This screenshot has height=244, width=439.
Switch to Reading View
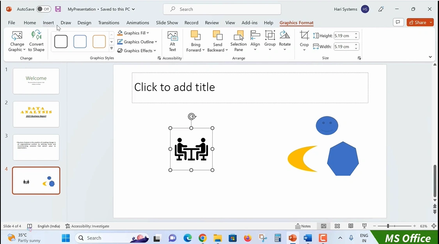point(351,226)
